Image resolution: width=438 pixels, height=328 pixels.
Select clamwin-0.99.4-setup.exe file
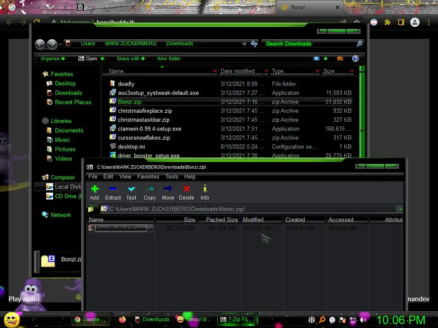pos(149,129)
